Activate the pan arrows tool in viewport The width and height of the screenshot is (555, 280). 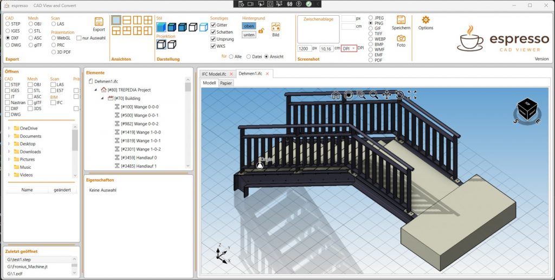386,95
